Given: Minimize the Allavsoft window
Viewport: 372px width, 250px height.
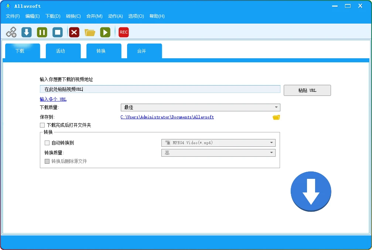Looking at the screenshot, I should (x=335, y=6).
